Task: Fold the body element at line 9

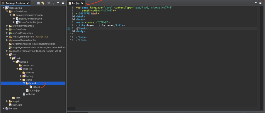Action: click(x=74, y=31)
